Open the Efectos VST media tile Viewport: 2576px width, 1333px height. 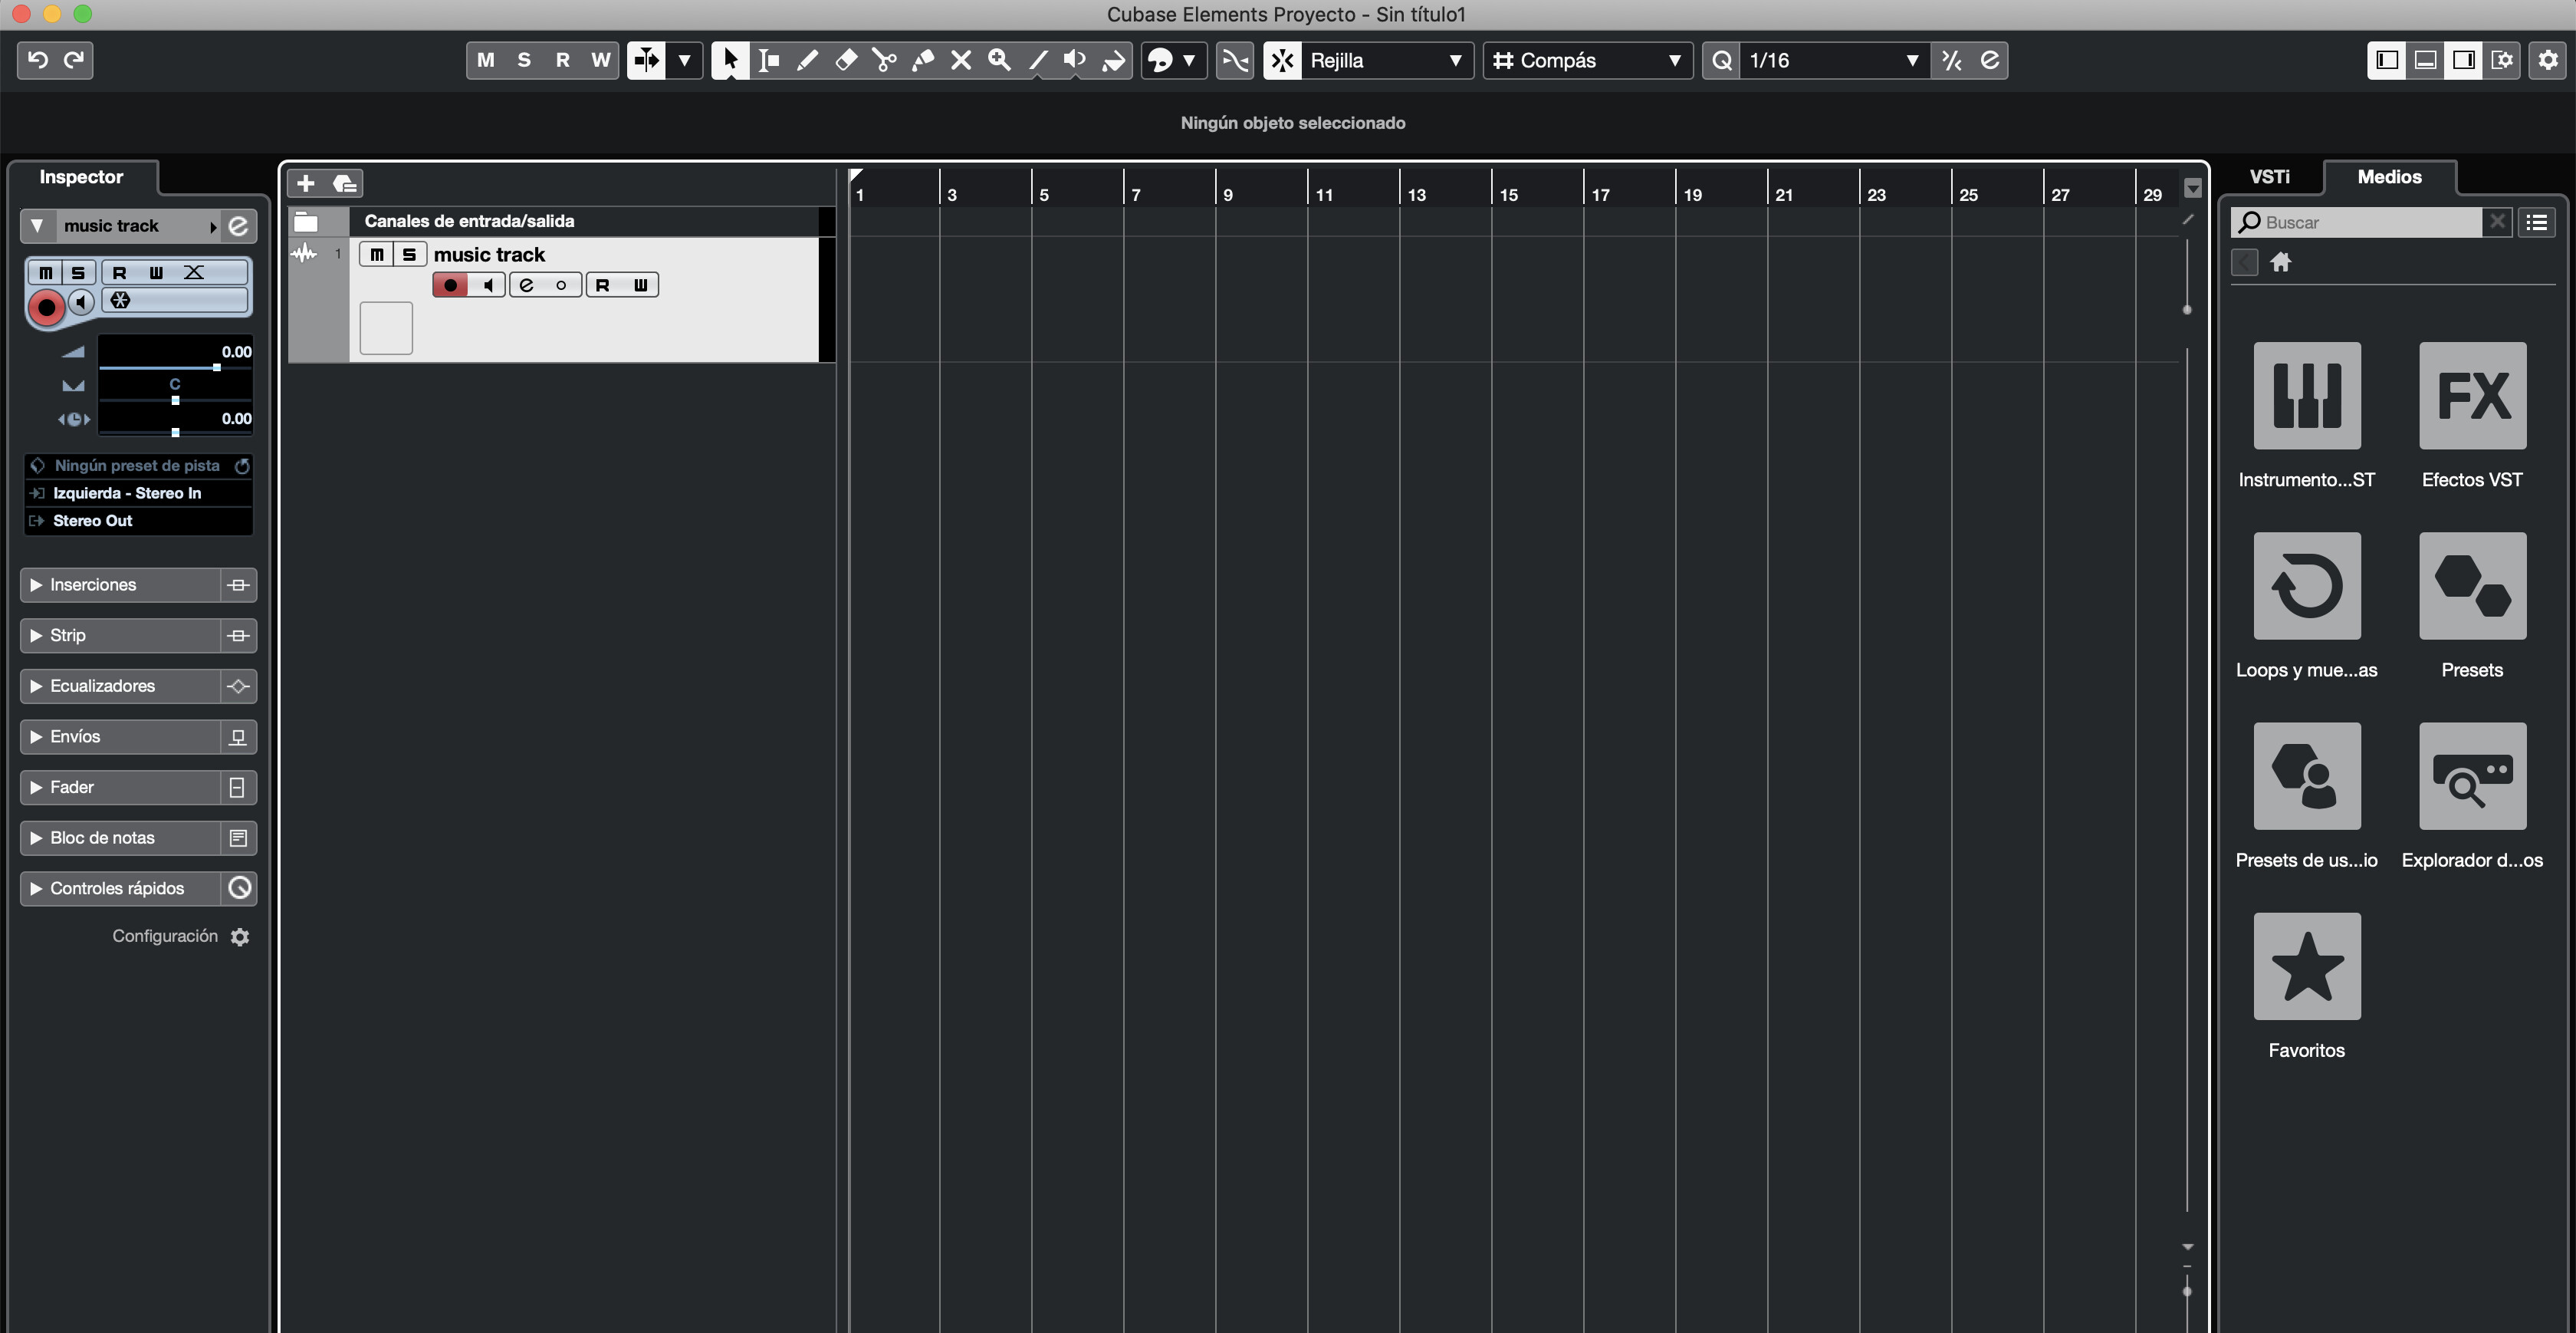coord(2471,397)
